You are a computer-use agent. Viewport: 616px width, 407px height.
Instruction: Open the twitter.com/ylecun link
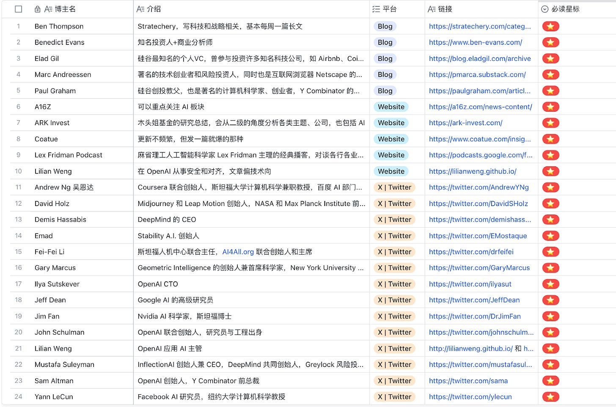[x=470, y=397]
